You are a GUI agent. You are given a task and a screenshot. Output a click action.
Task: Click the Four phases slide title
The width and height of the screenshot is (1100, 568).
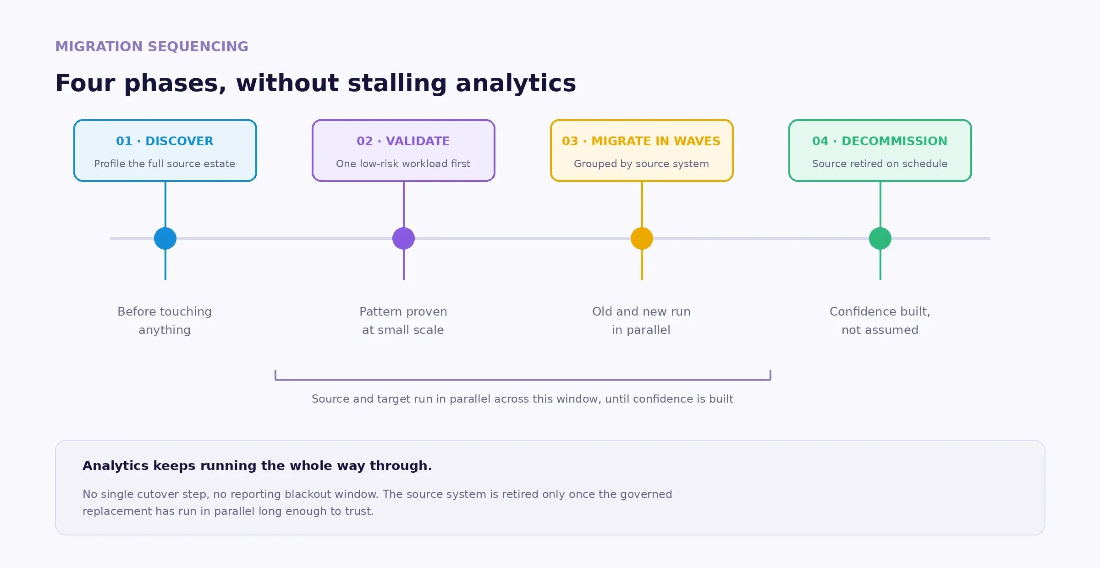[x=315, y=83]
